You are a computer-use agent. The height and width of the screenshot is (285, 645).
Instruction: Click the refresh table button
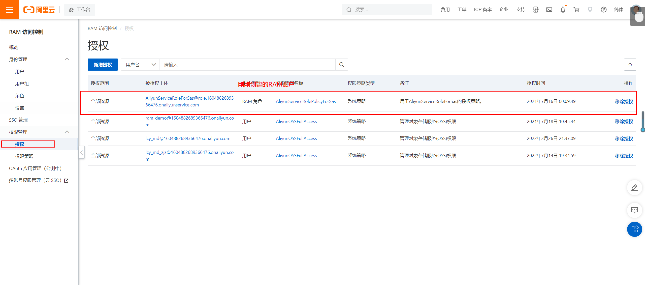[x=630, y=65]
